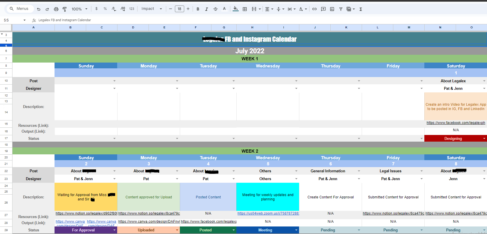Open the notion.so/legalex/d902f809 link

point(86,213)
